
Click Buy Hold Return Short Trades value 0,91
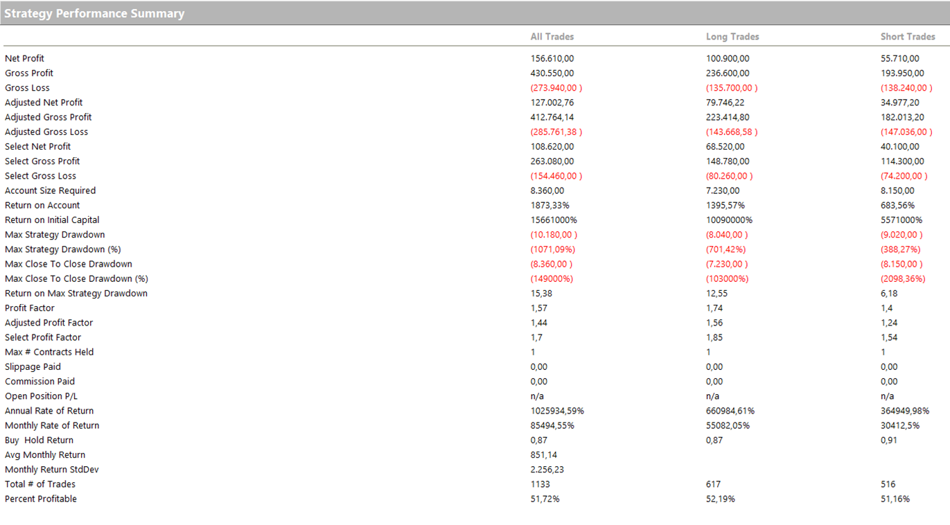(889, 441)
